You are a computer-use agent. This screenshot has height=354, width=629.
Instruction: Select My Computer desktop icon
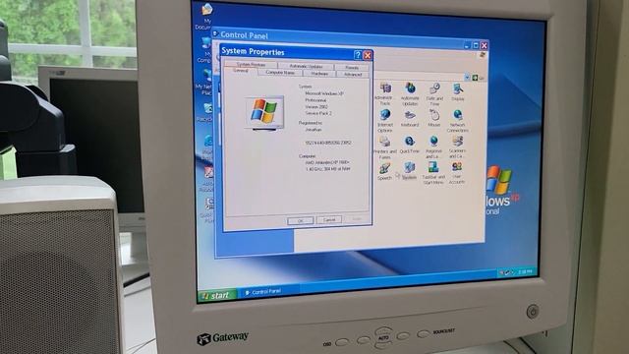click(205, 50)
